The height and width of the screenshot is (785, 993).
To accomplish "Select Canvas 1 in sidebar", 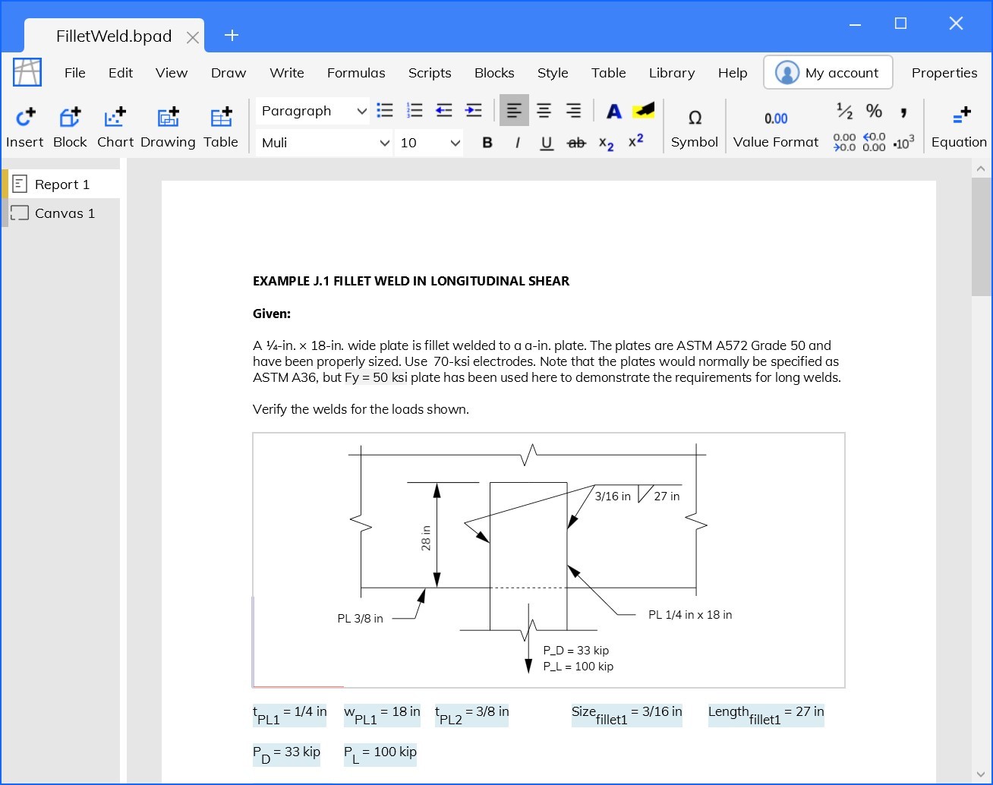I will pos(61,213).
